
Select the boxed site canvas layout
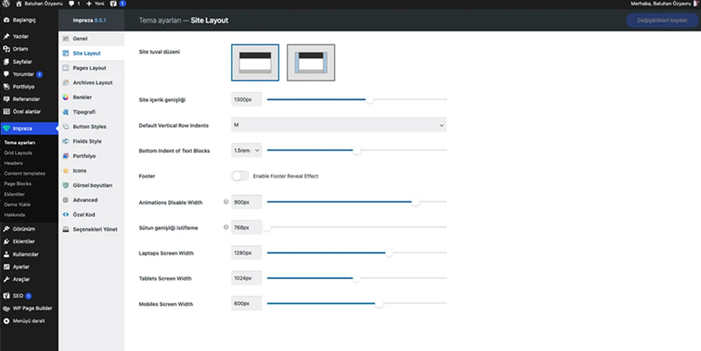(x=311, y=62)
